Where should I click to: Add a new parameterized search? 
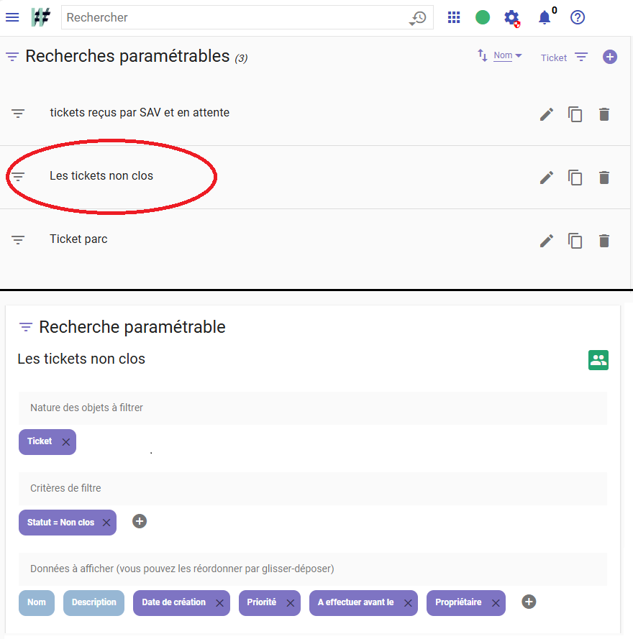(610, 57)
